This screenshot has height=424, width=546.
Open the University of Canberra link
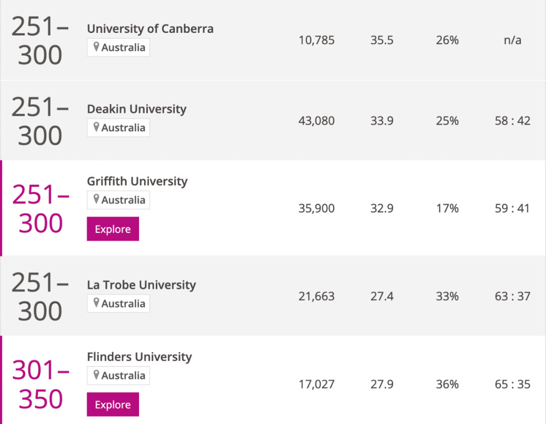pos(150,29)
